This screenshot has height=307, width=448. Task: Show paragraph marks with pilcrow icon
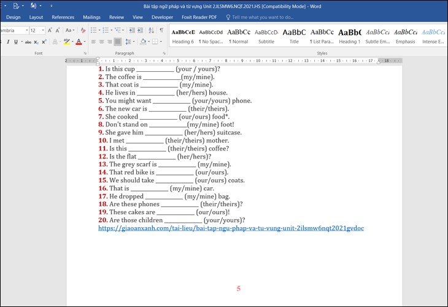click(x=161, y=30)
